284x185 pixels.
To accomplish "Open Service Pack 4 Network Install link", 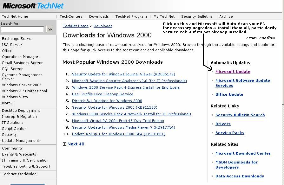I will click(x=132, y=114).
